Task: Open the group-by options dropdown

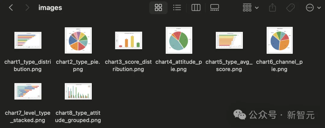Action: [251, 8]
